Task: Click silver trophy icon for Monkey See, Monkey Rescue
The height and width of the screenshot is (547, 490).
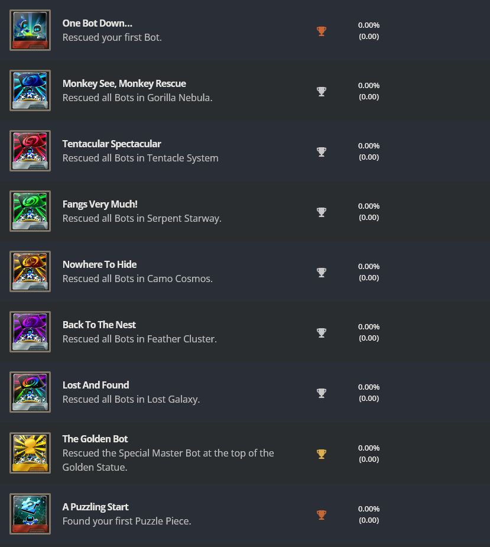Action: [322, 92]
